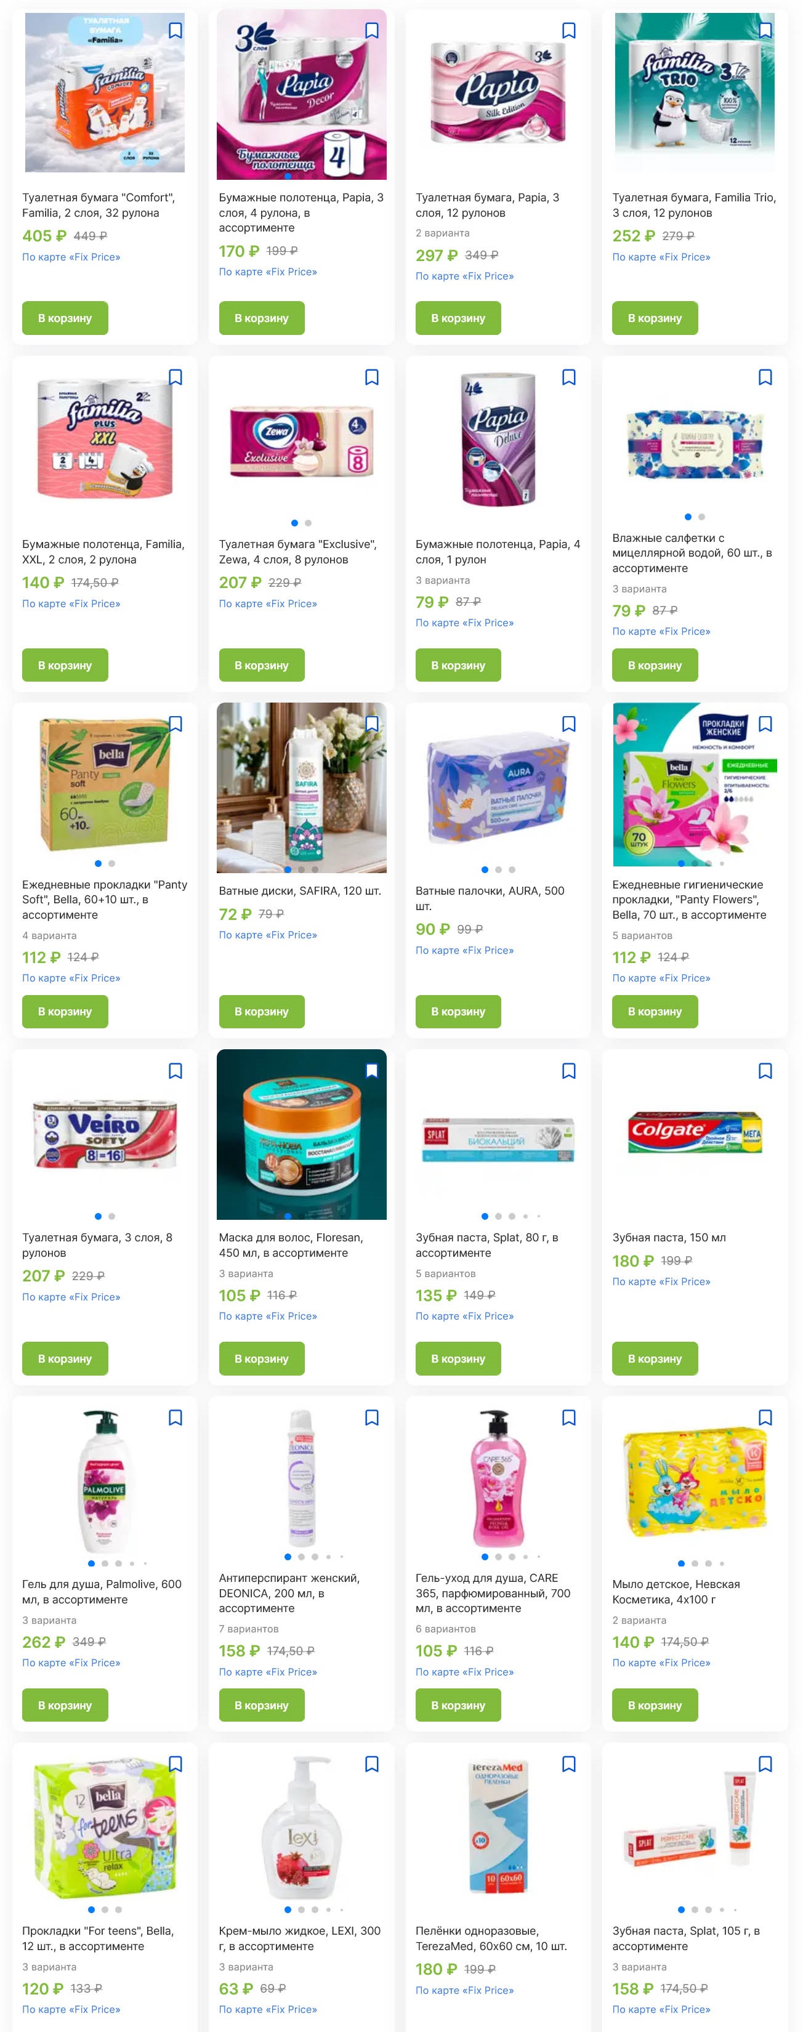Viewport: 803px width, 2032px height.
Task: Save Papia Decor paper towels to favorites
Action: pos(371,31)
